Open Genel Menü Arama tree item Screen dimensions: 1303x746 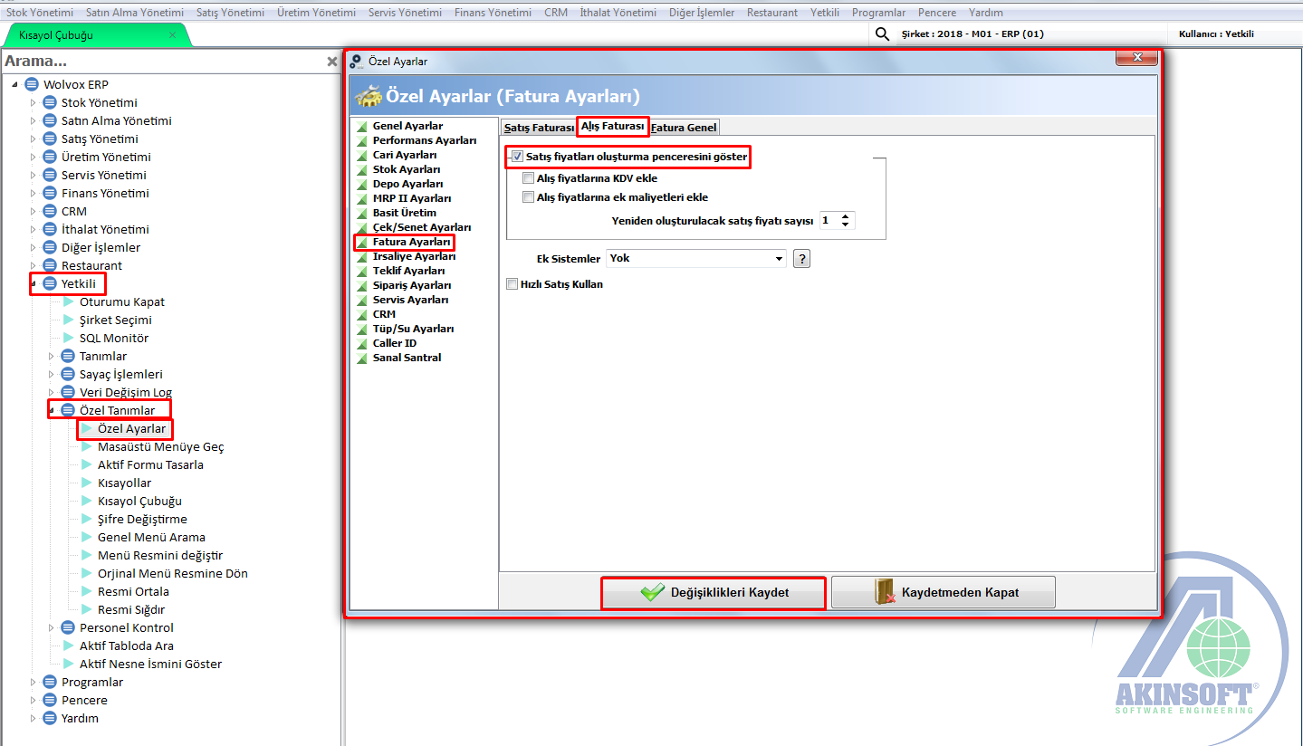tap(151, 537)
